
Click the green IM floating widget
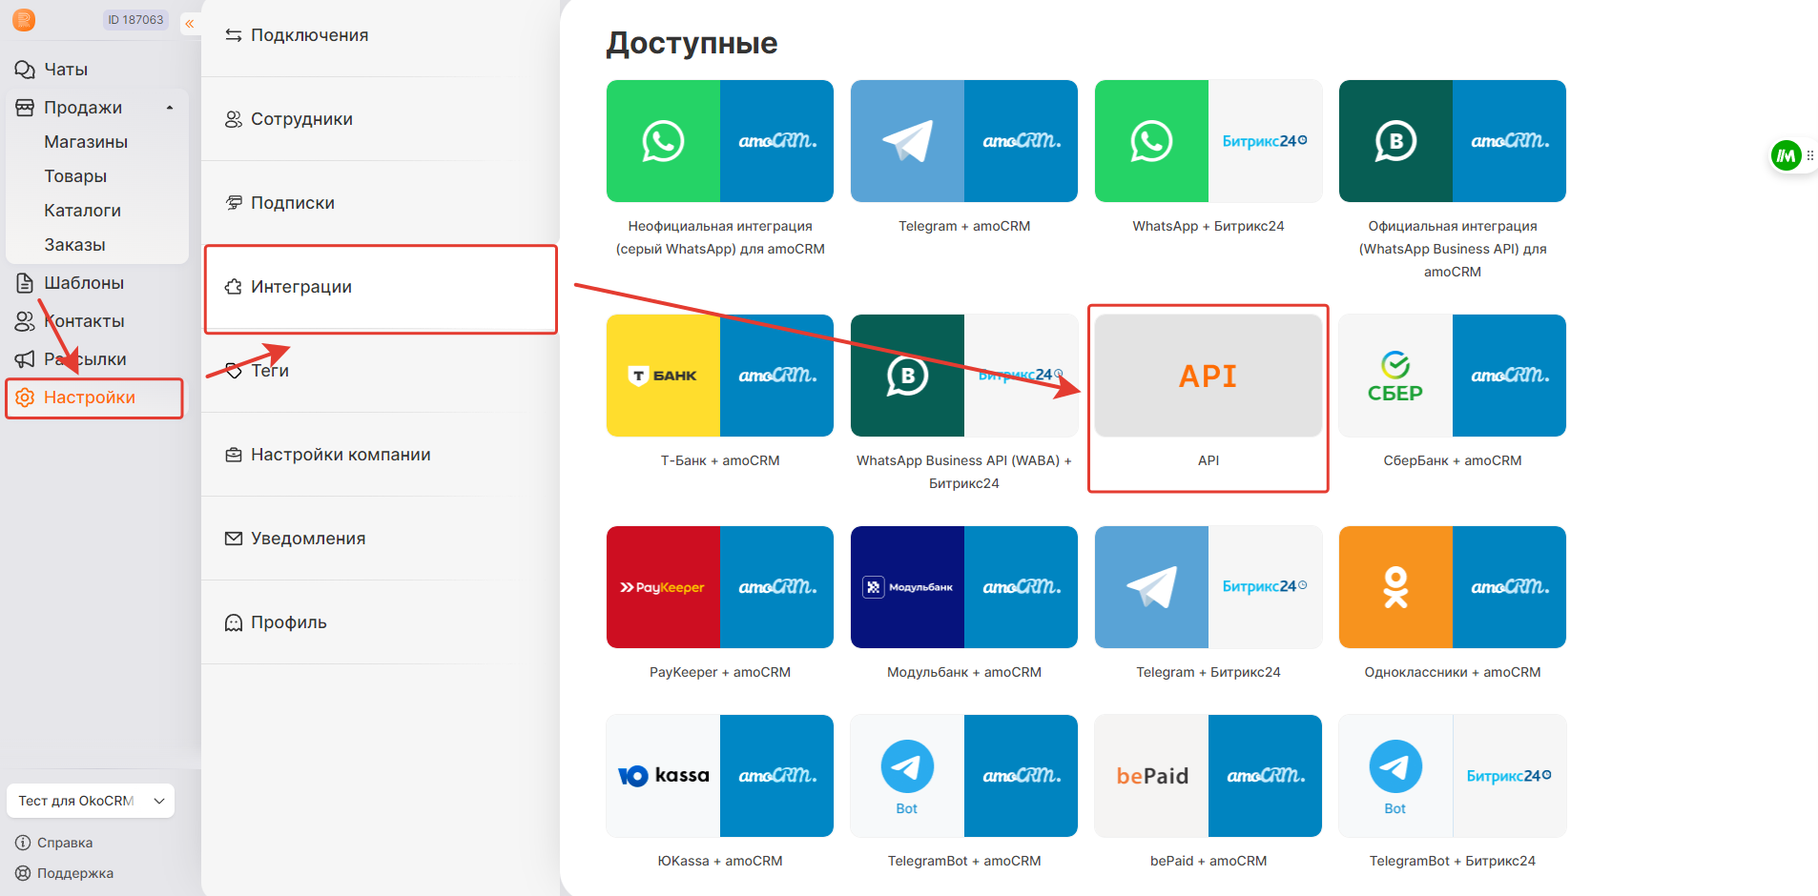point(1786,155)
